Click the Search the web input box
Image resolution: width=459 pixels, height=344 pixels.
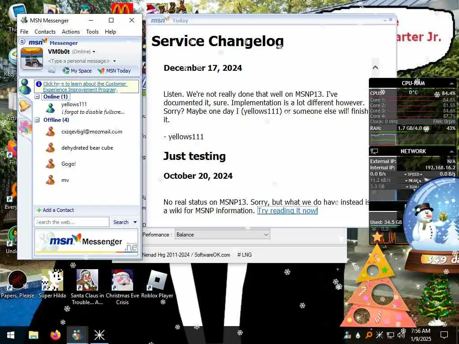tap(71, 222)
